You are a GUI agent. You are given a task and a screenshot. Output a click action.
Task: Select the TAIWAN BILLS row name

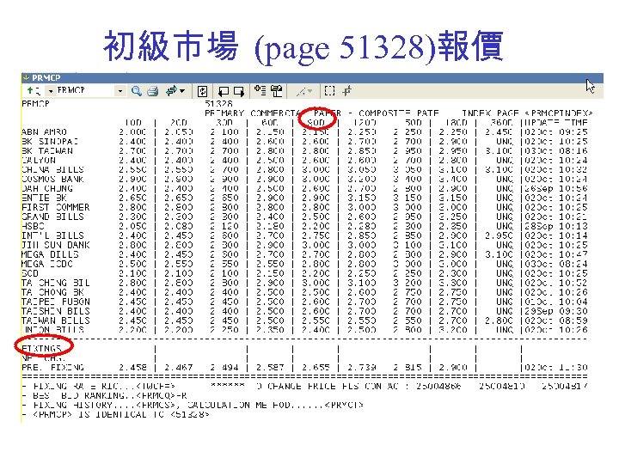pos(55,321)
